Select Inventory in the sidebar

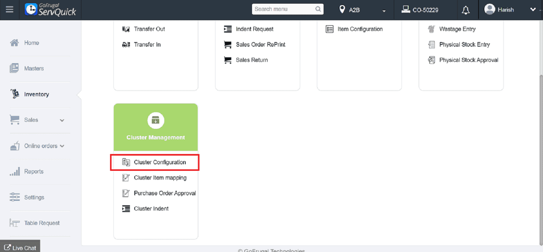click(36, 94)
